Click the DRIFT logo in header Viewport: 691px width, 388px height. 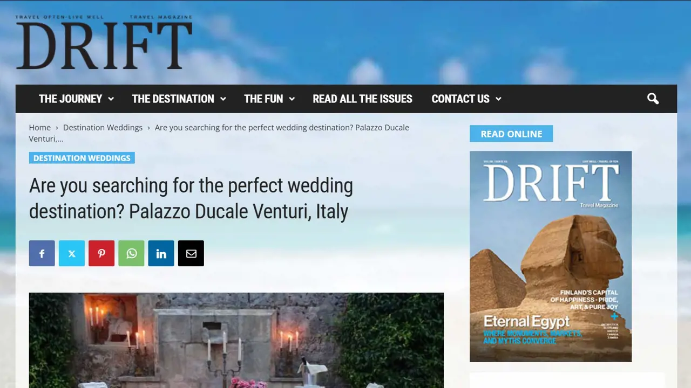pos(104,43)
